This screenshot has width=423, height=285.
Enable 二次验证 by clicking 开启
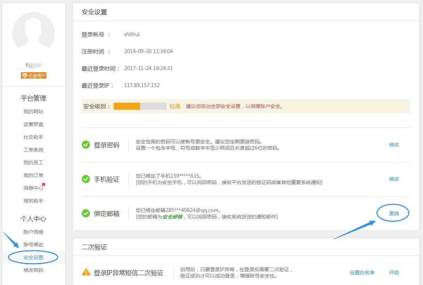pos(394,272)
